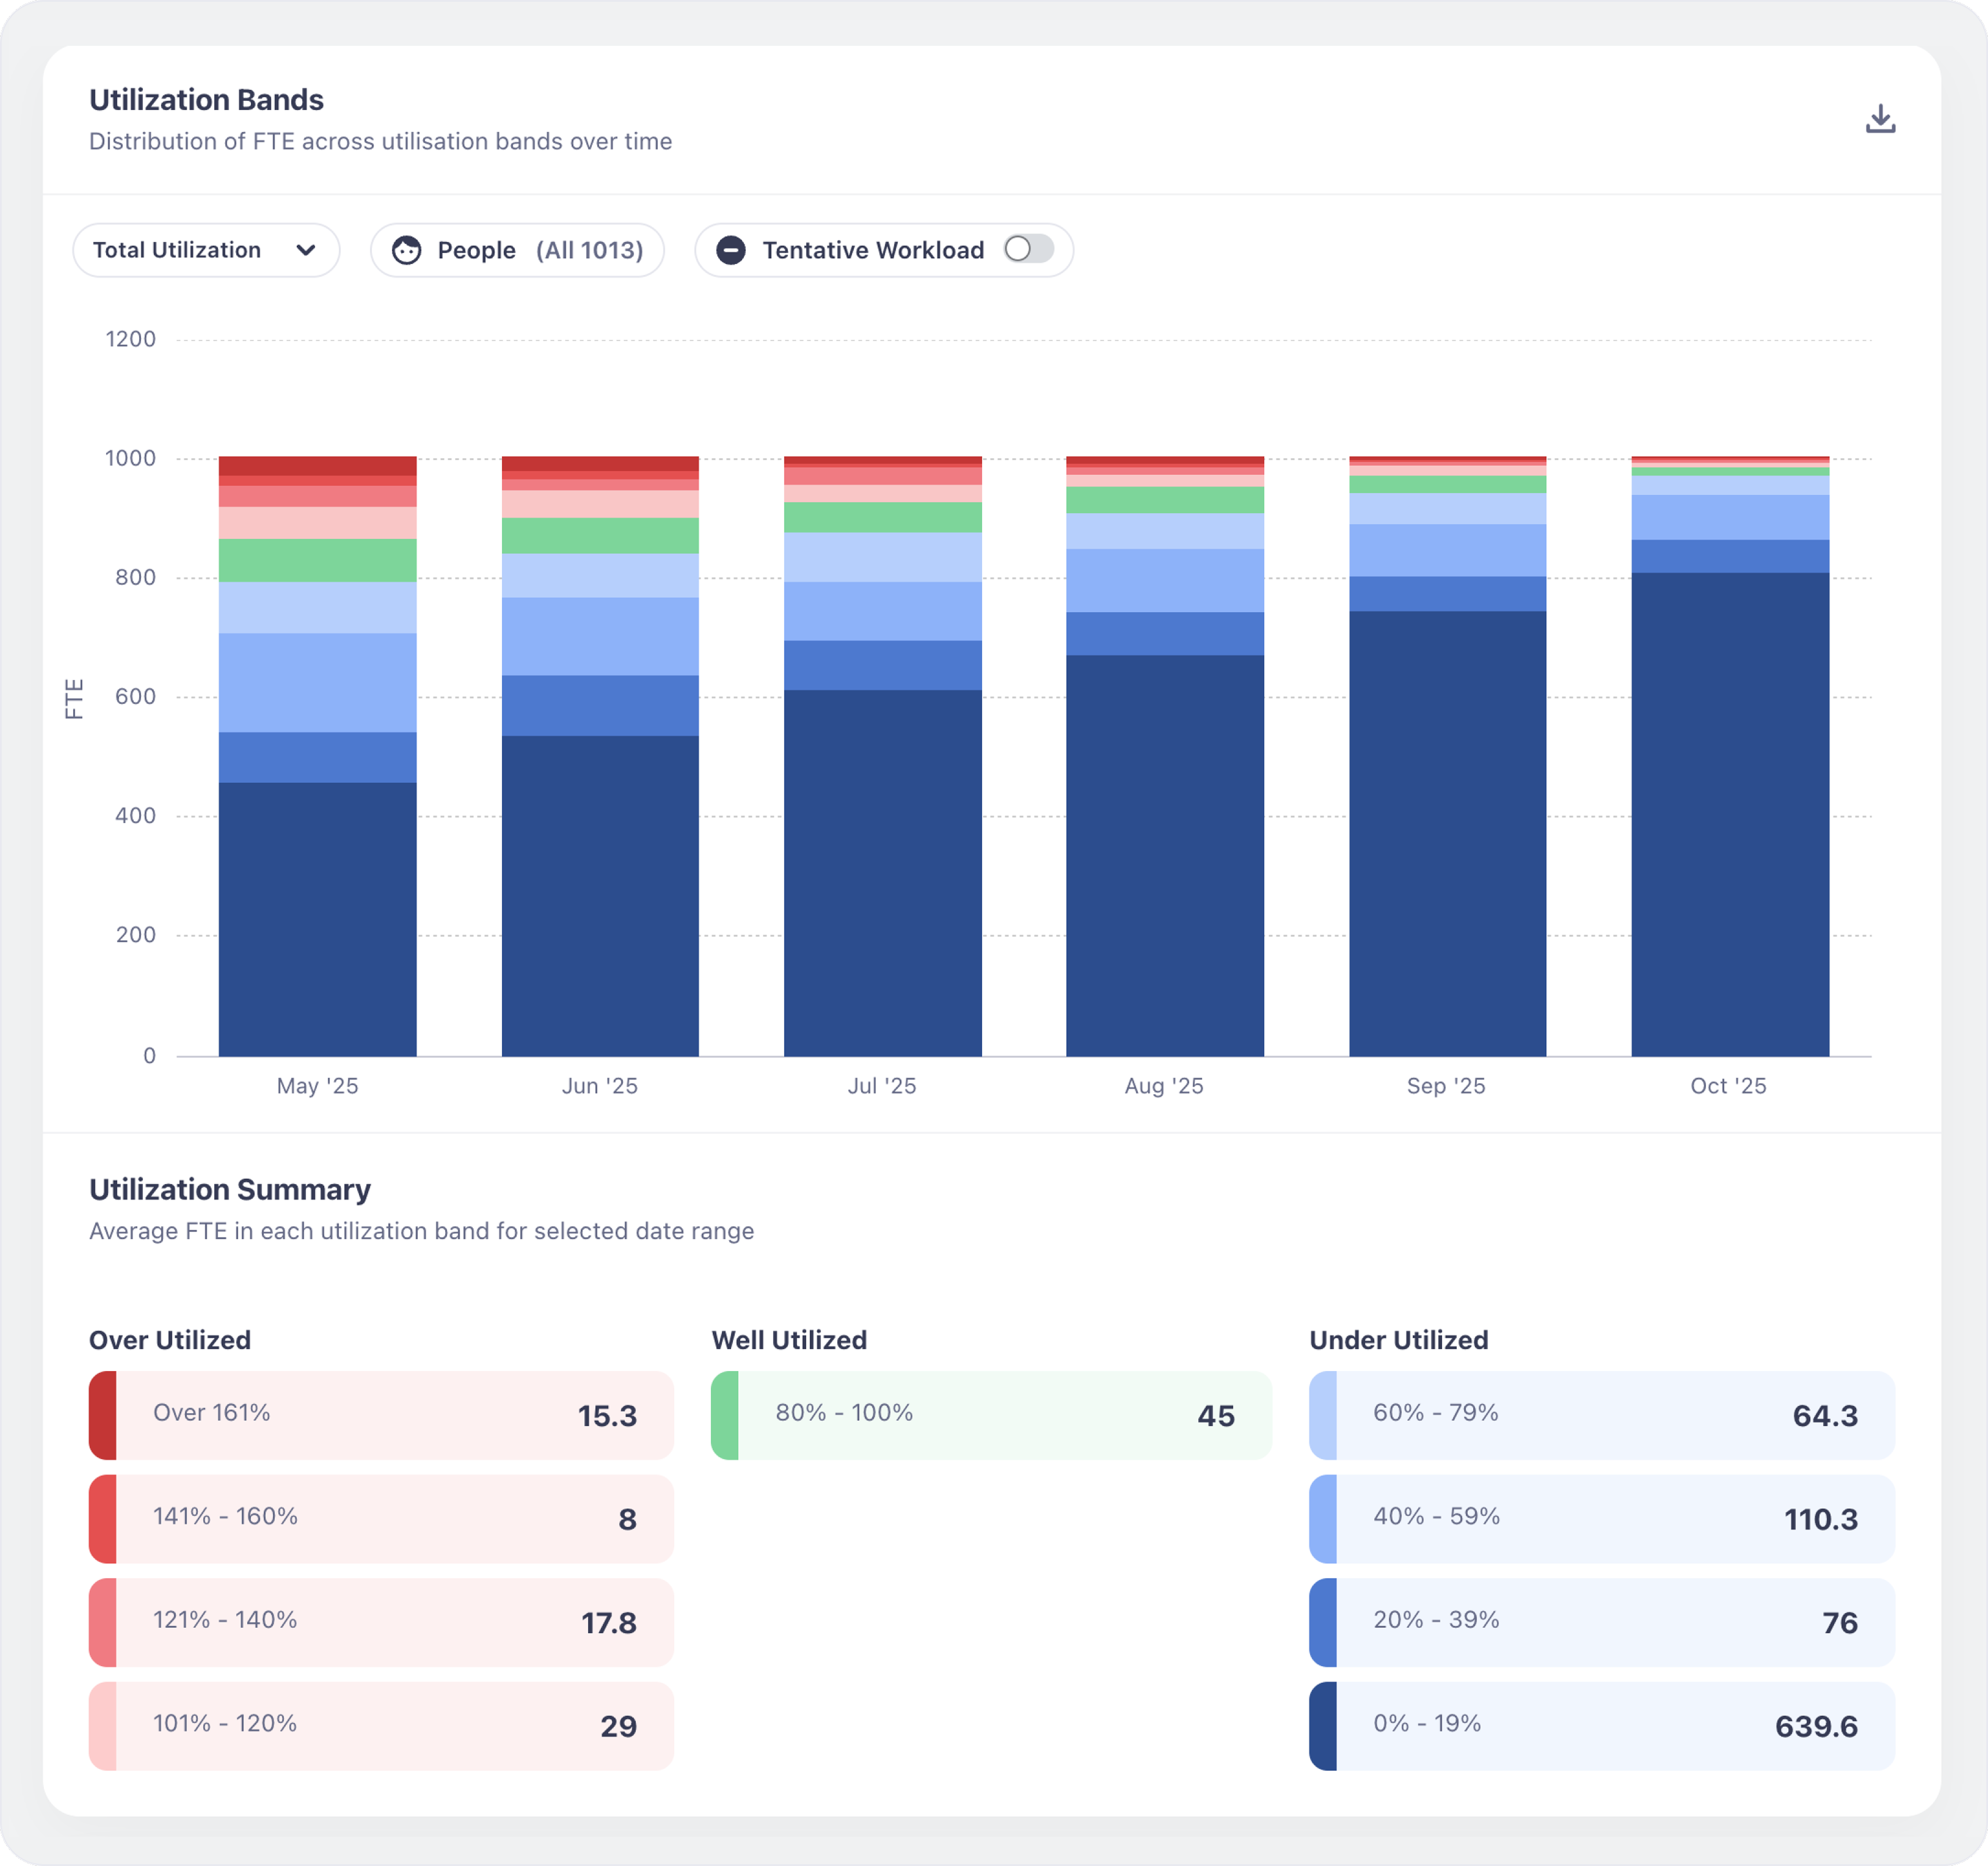Click the Tentative Workload minus icon
Screen dimensions: 1988x1866
click(731, 250)
